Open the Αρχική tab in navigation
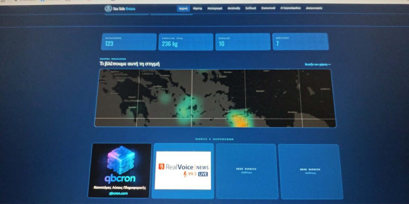This screenshot has height=204, width=409. 184,9
